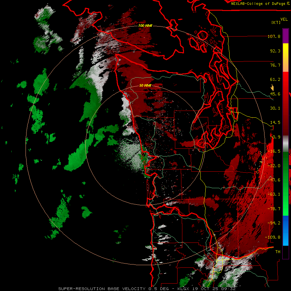Select the 30.1 scale value
The width and height of the screenshot is (291, 291).
275,108
